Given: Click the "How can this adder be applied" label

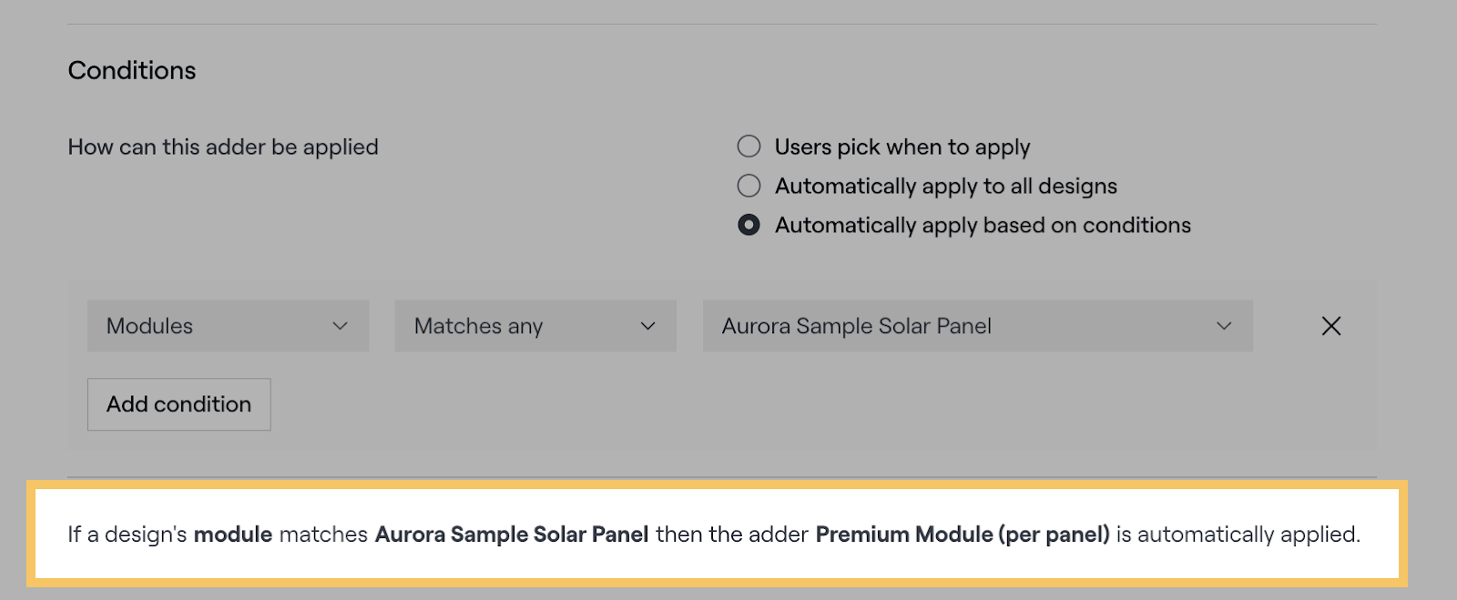Looking at the screenshot, I should 223,147.
